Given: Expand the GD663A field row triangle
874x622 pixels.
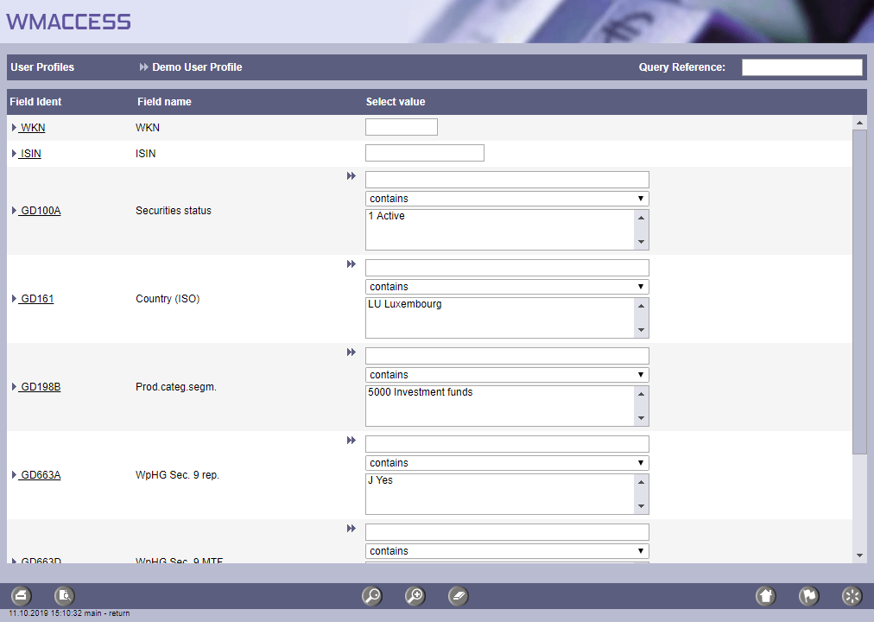Looking at the screenshot, I should click(14, 475).
